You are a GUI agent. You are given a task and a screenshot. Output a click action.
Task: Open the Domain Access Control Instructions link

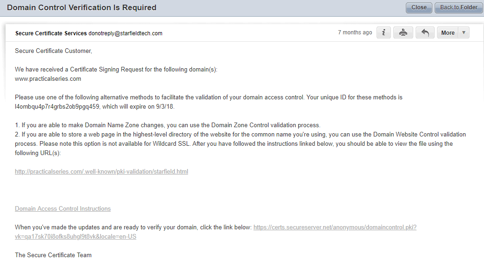click(63, 209)
